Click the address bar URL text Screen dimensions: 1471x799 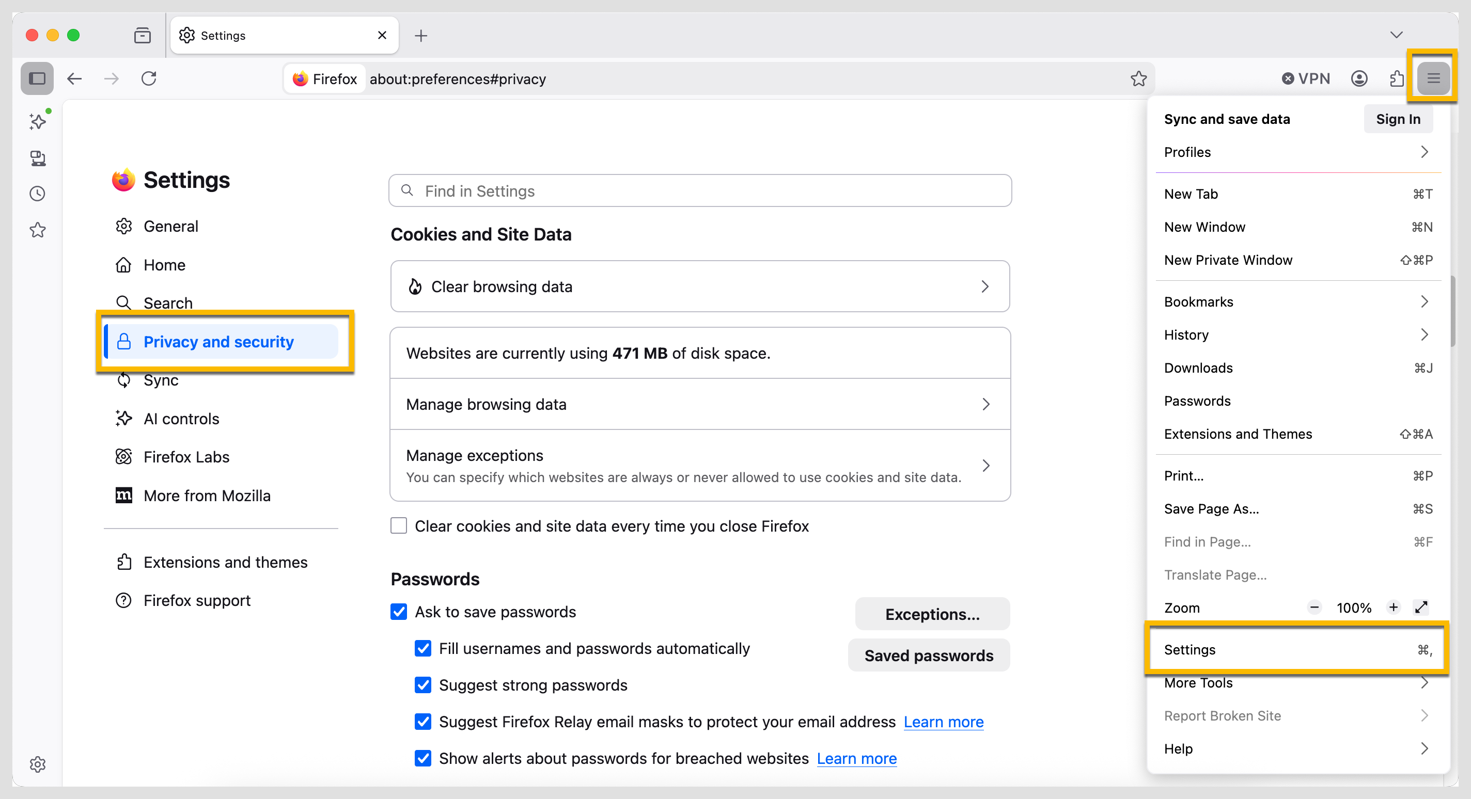(458, 79)
